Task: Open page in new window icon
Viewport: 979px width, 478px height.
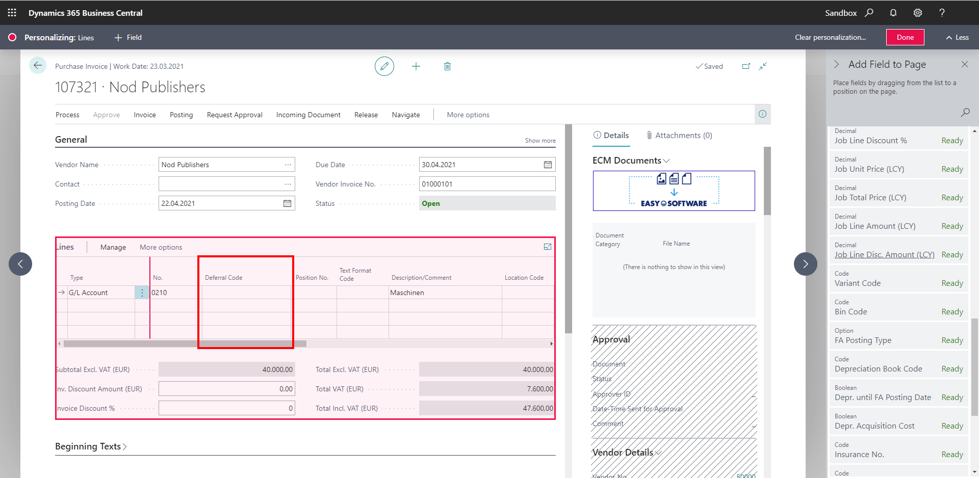Action: coord(746,66)
